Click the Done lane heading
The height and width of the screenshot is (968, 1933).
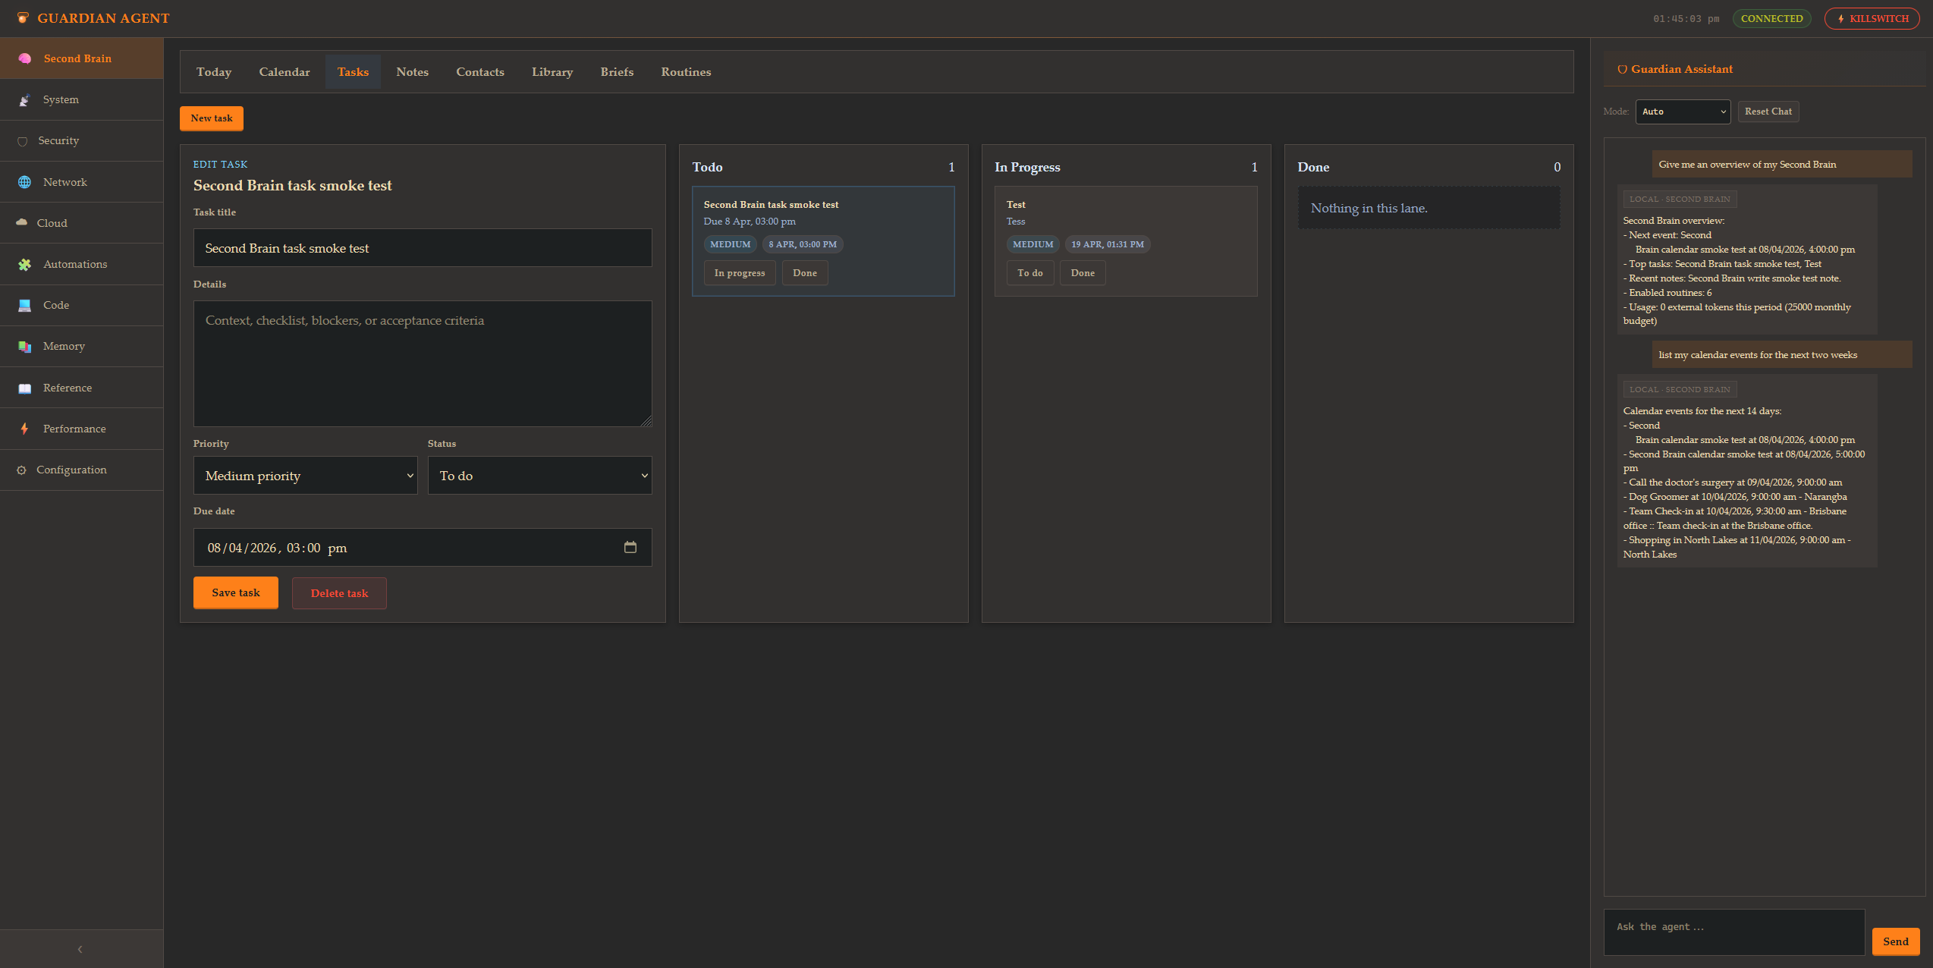coord(1313,167)
